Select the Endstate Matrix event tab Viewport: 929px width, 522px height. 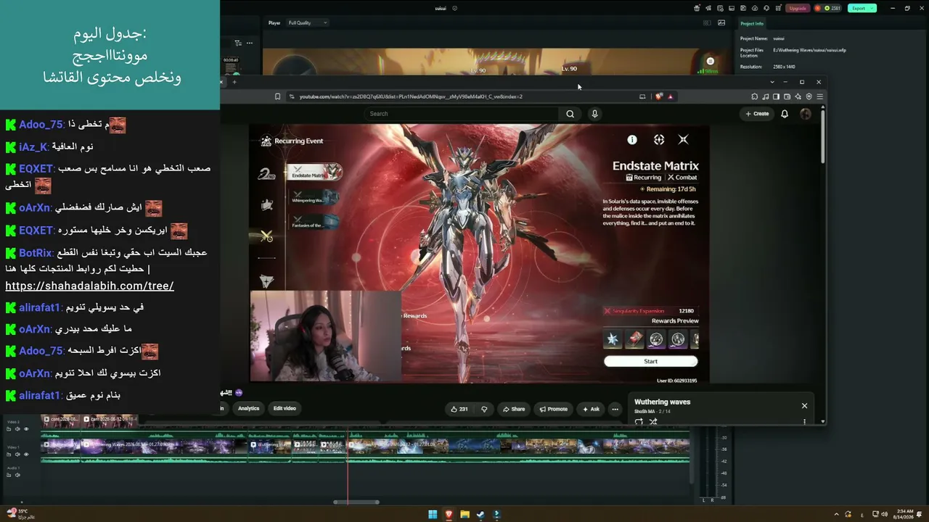(x=315, y=173)
